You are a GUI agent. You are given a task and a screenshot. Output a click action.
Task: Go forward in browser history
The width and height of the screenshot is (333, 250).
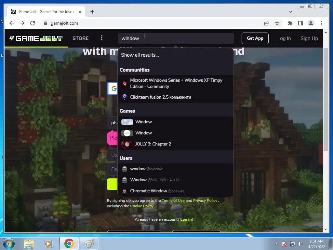pos(22,23)
